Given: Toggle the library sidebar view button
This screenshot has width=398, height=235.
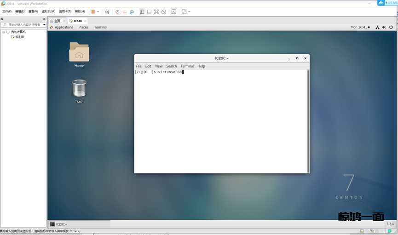Looking at the screenshot, I should coord(142,11).
